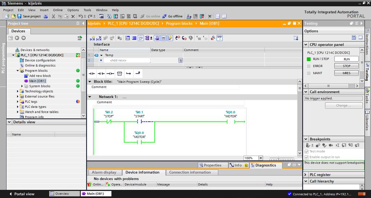Open the Project menu
Image resolution: width=371 pixels, height=198 pixels.
pos(8,10)
